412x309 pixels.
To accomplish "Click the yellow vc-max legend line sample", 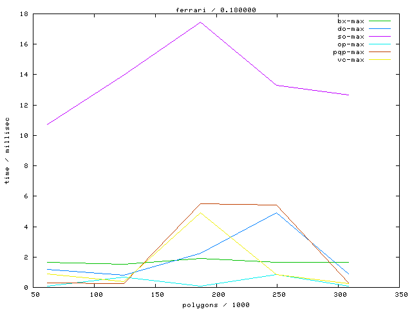I will (x=380, y=60).
